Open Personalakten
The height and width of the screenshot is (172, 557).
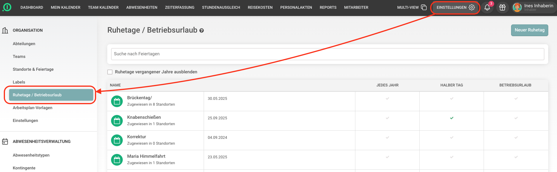click(x=296, y=8)
